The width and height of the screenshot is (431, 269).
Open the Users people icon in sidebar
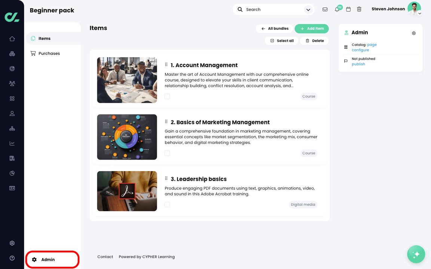[x=12, y=83]
